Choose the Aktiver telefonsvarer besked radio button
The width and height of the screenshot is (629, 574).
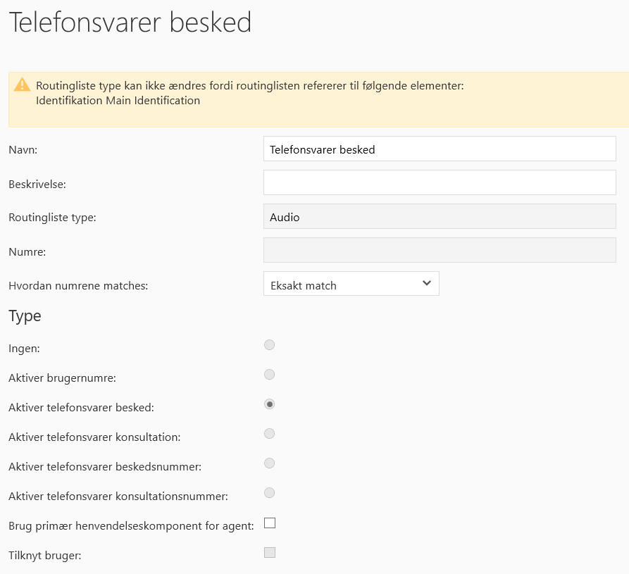(269, 404)
